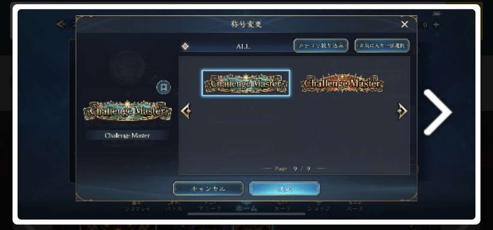Click the large white next-image chevron
Image resolution: width=493 pixels, height=230 pixels.
(x=438, y=112)
